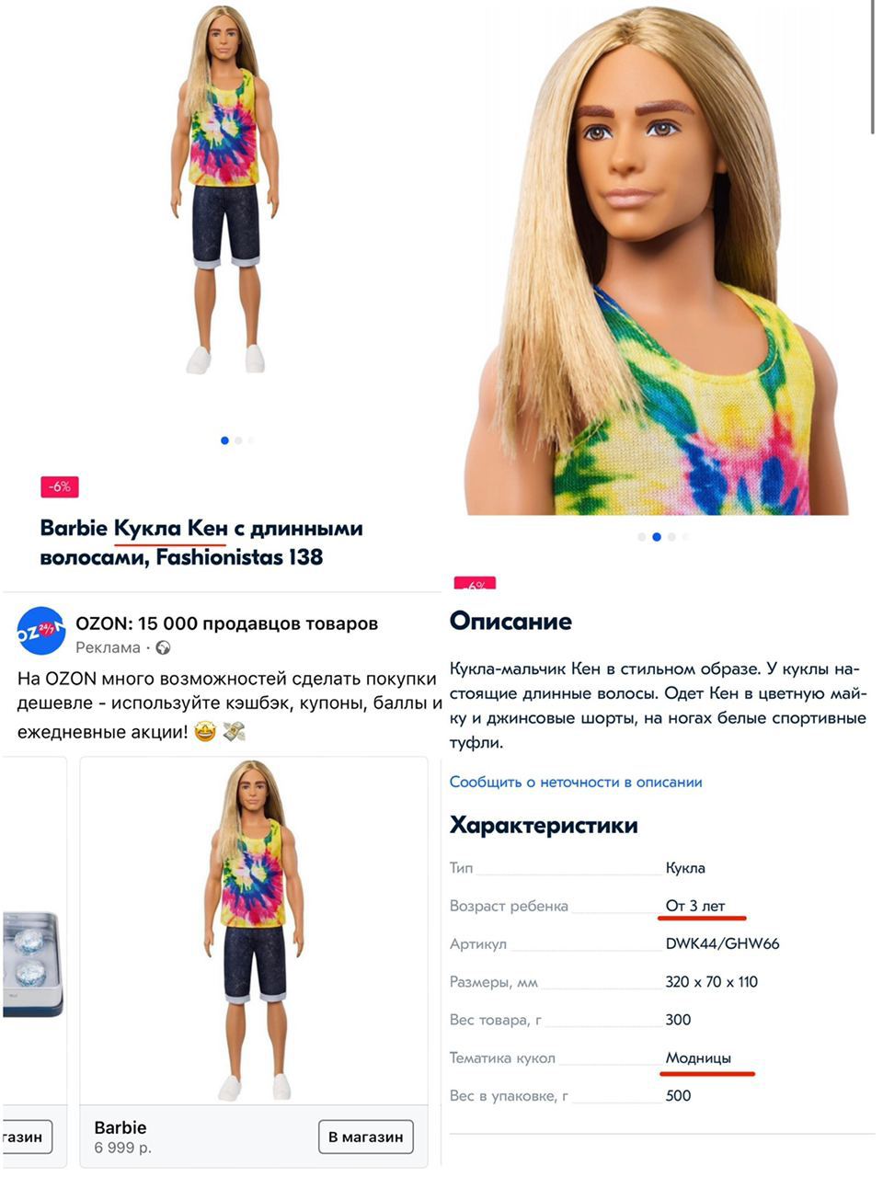Click the globe icon next to Реклама

[164, 647]
